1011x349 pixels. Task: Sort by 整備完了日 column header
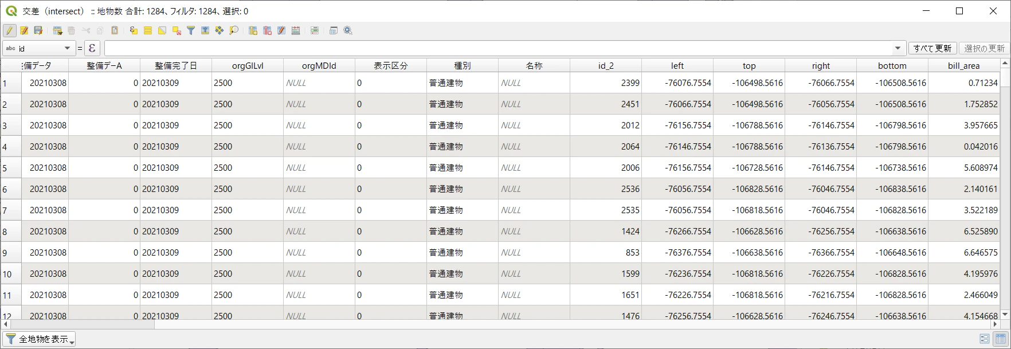pyautogui.click(x=176, y=65)
